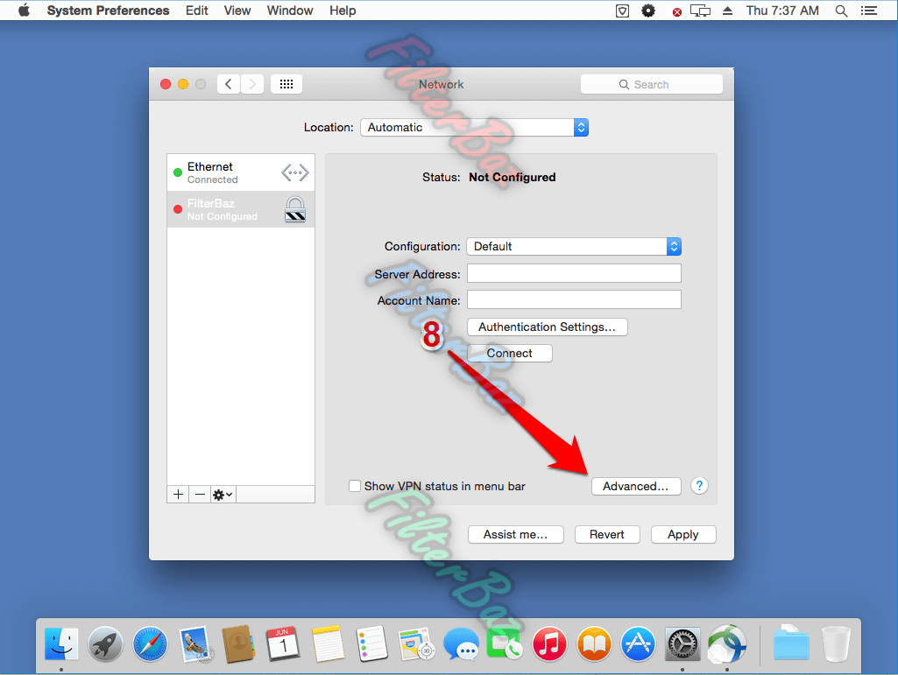
Task: Remove selected service with minus button
Action: pos(200,494)
